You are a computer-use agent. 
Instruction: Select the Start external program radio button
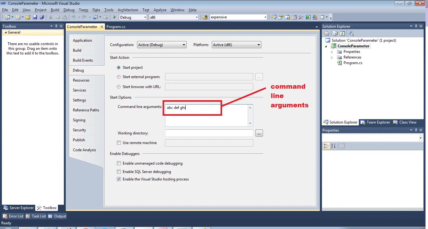point(119,77)
